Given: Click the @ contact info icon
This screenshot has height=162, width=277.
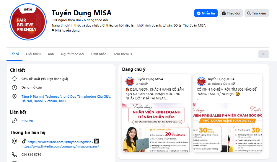Looking at the screenshot, I should (x=14, y=141).
